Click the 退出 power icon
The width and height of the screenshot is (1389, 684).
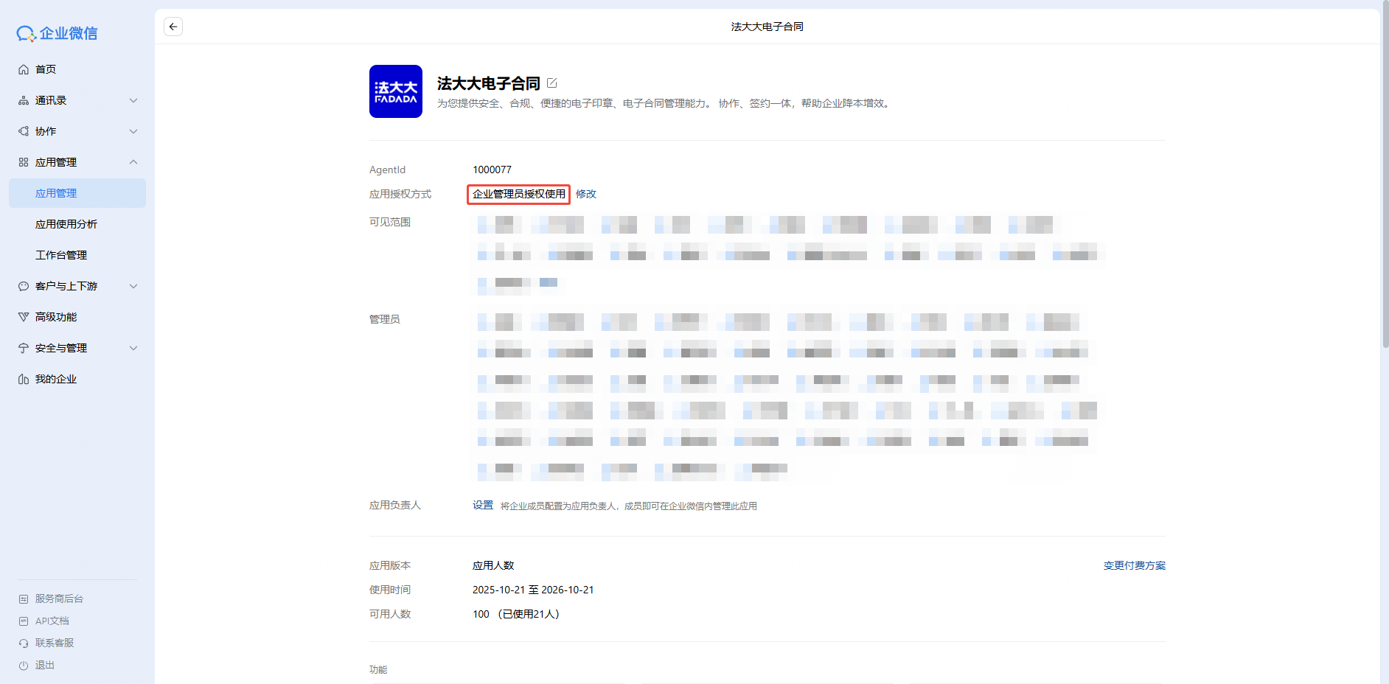tap(24, 666)
